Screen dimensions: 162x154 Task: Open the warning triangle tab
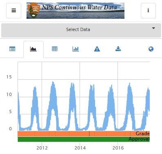point(97,49)
